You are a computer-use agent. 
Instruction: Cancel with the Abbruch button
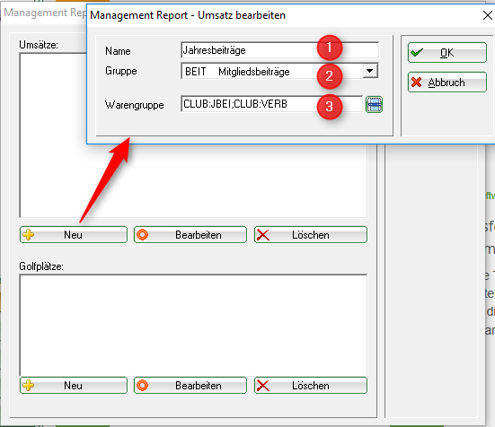(447, 83)
